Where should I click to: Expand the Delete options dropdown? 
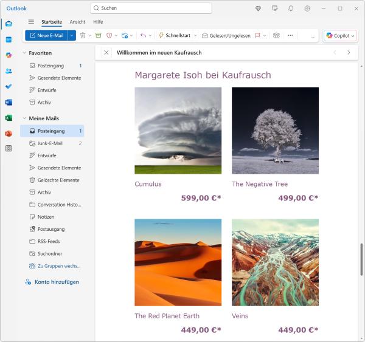[89, 36]
